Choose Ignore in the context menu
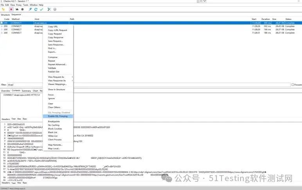Image resolution: width=302 pixels, height=190 pixels. point(51,99)
